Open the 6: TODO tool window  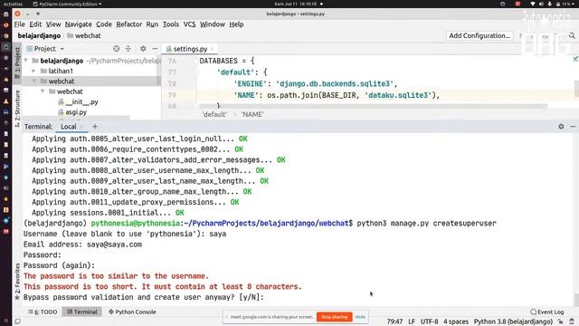(43, 312)
